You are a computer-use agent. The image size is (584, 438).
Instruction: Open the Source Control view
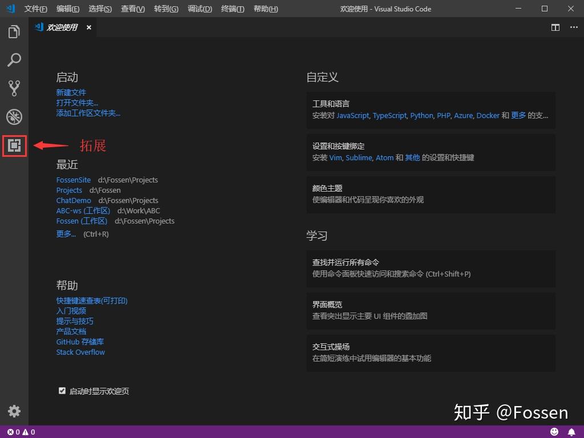[x=14, y=88]
